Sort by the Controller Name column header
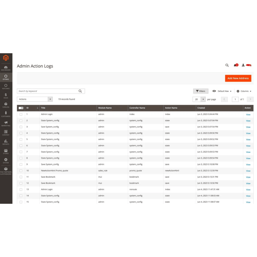The width and height of the screenshot is (257, 257). pyautogui.click(x=145, y=108)
